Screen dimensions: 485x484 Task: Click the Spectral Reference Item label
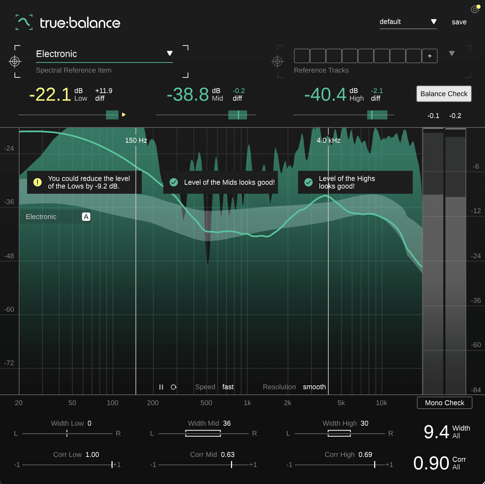coord(73,70)
